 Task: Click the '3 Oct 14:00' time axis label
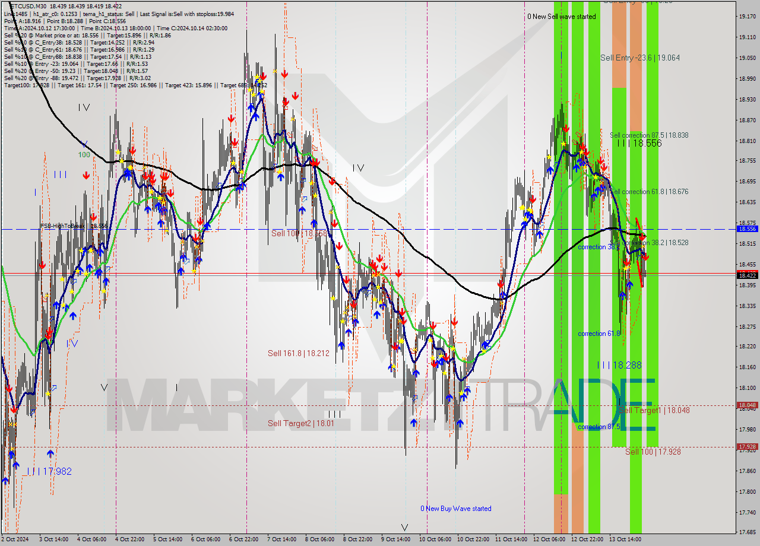coord(55,539)
